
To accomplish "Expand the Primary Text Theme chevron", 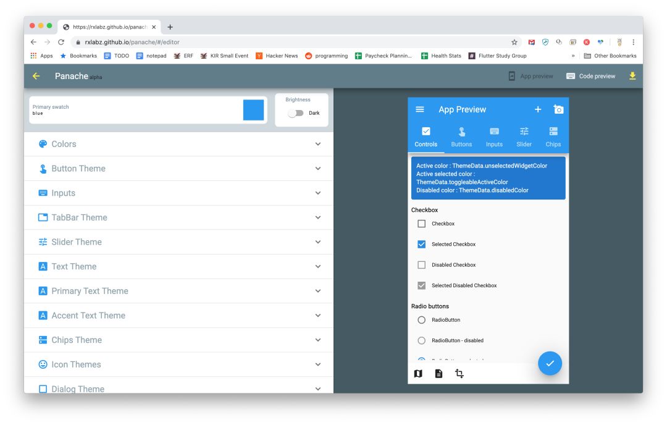I will pos(318,291).
